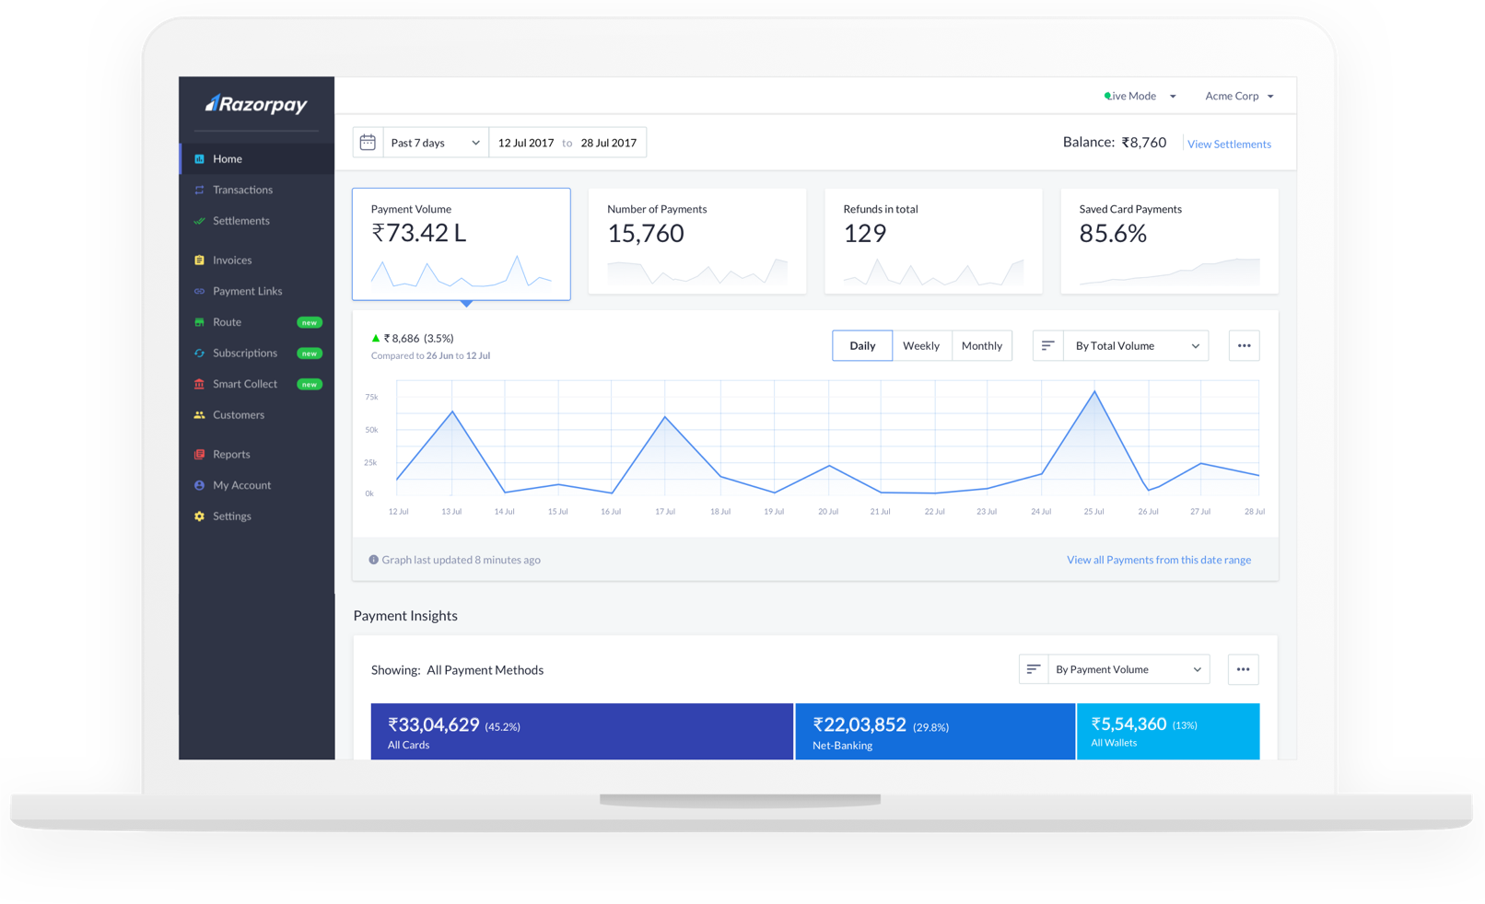Click the Settings gear icon in sidebar

click(199, 516)
